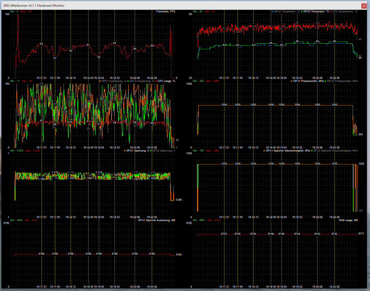Click the framerate data label 31
The height and width of the screenshot is (291, 370).
[x=55, y=58]
